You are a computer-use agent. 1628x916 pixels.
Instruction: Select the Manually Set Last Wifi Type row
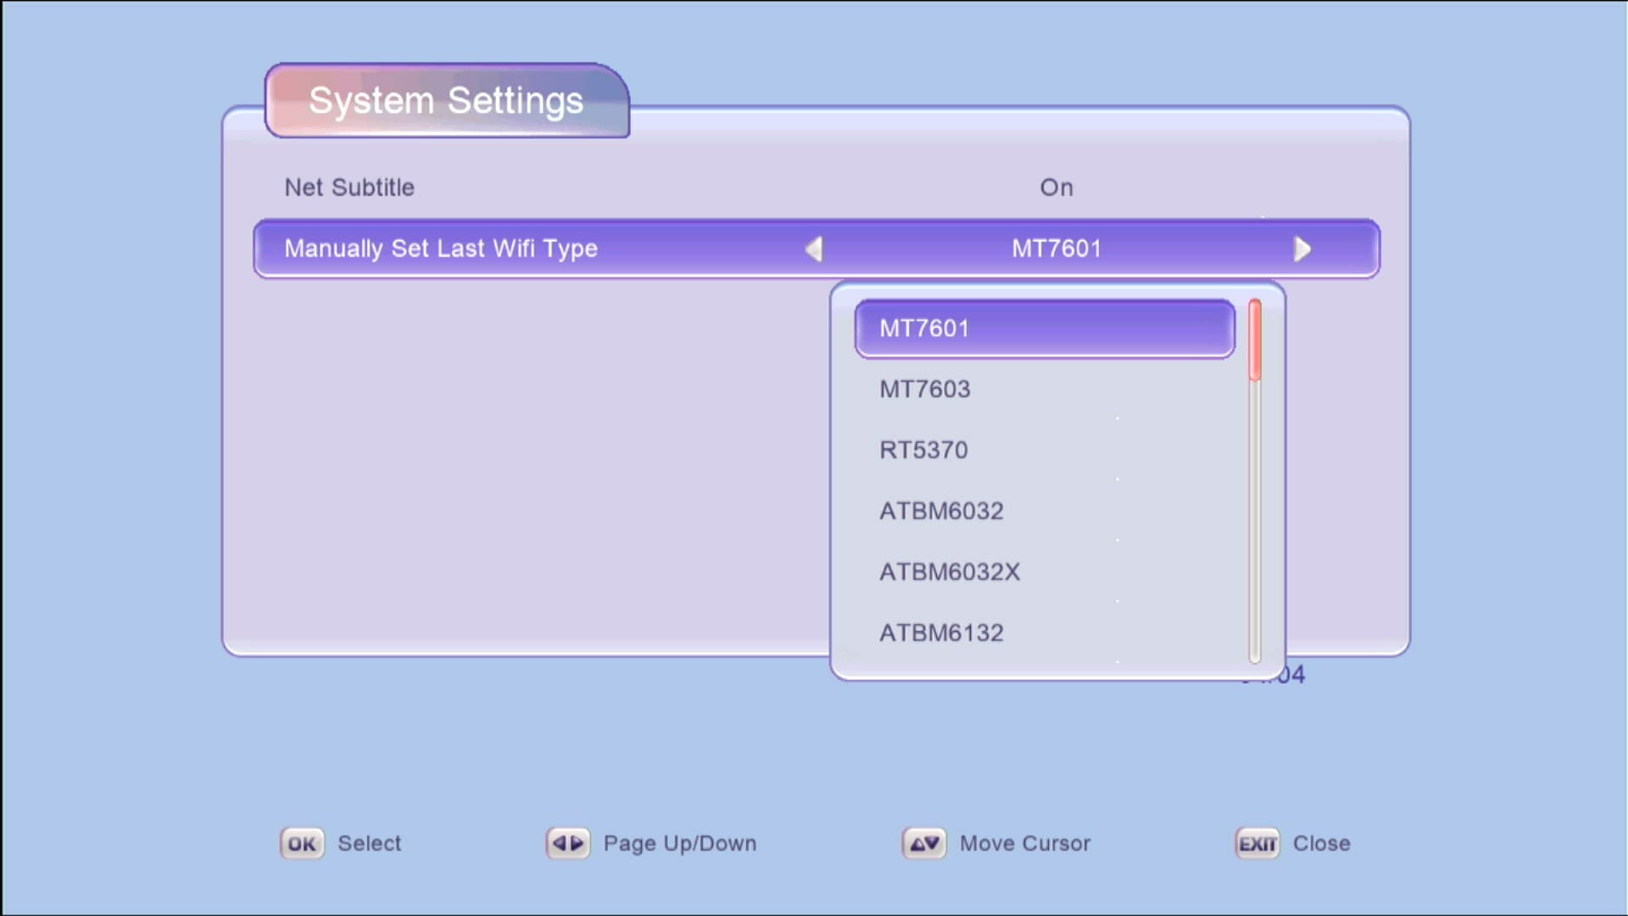click(x=441, y=249)
